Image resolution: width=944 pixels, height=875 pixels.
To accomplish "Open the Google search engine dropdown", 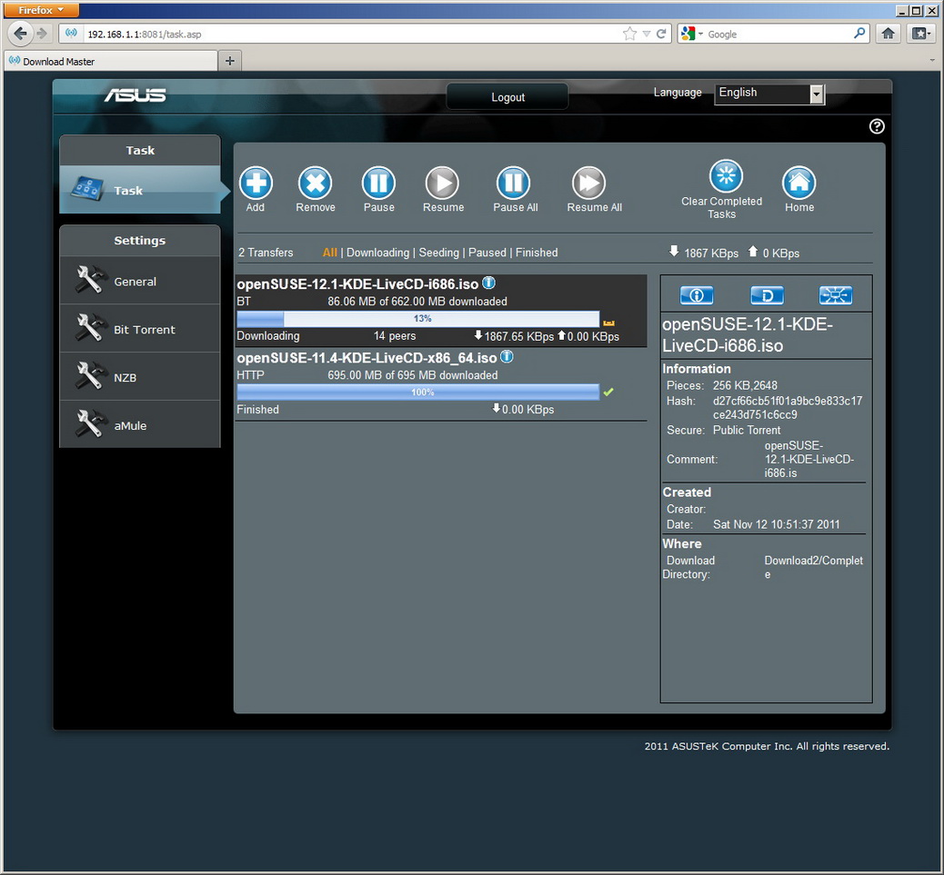I will [691, 34].
